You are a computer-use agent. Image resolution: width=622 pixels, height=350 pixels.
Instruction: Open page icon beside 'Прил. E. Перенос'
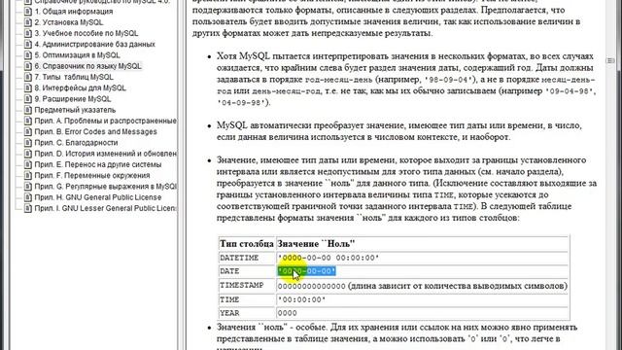[x=28, y=164]
